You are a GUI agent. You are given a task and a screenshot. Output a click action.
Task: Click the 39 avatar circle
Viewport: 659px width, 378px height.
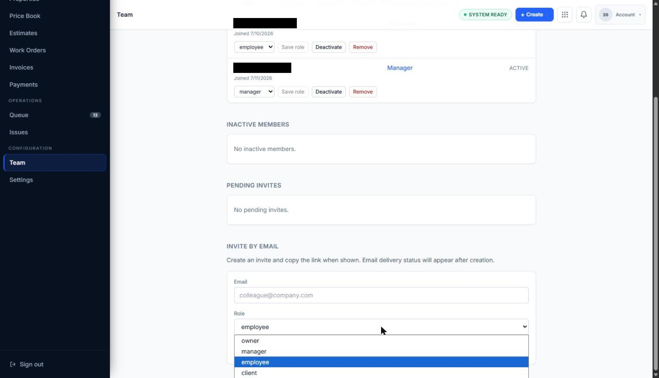[605, 15]
